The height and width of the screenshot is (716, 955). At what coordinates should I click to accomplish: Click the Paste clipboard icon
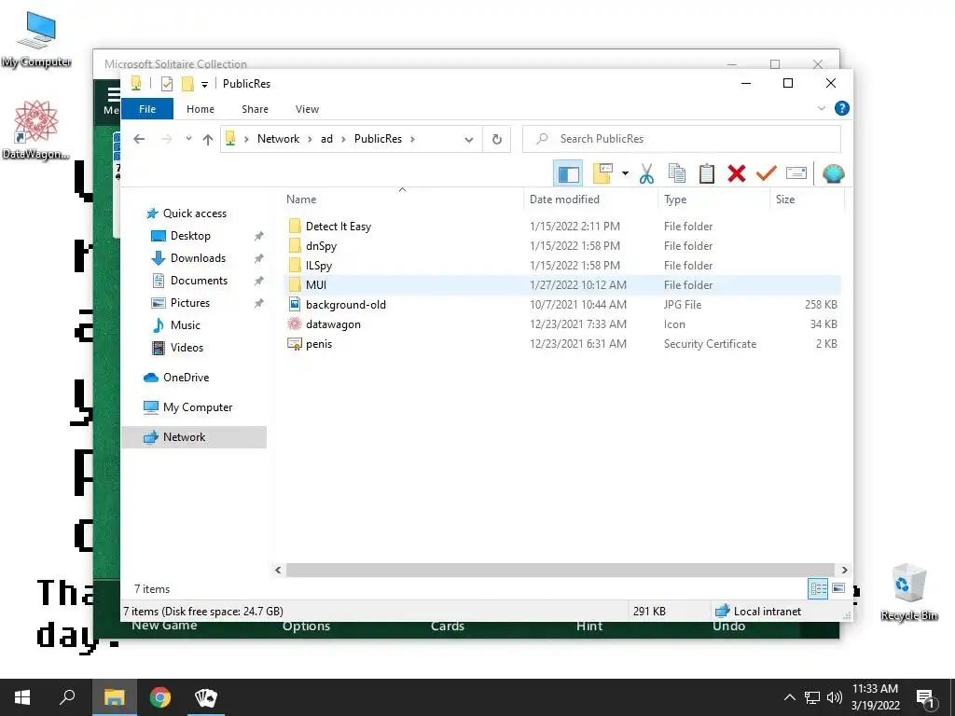click(x=707, y=173)
